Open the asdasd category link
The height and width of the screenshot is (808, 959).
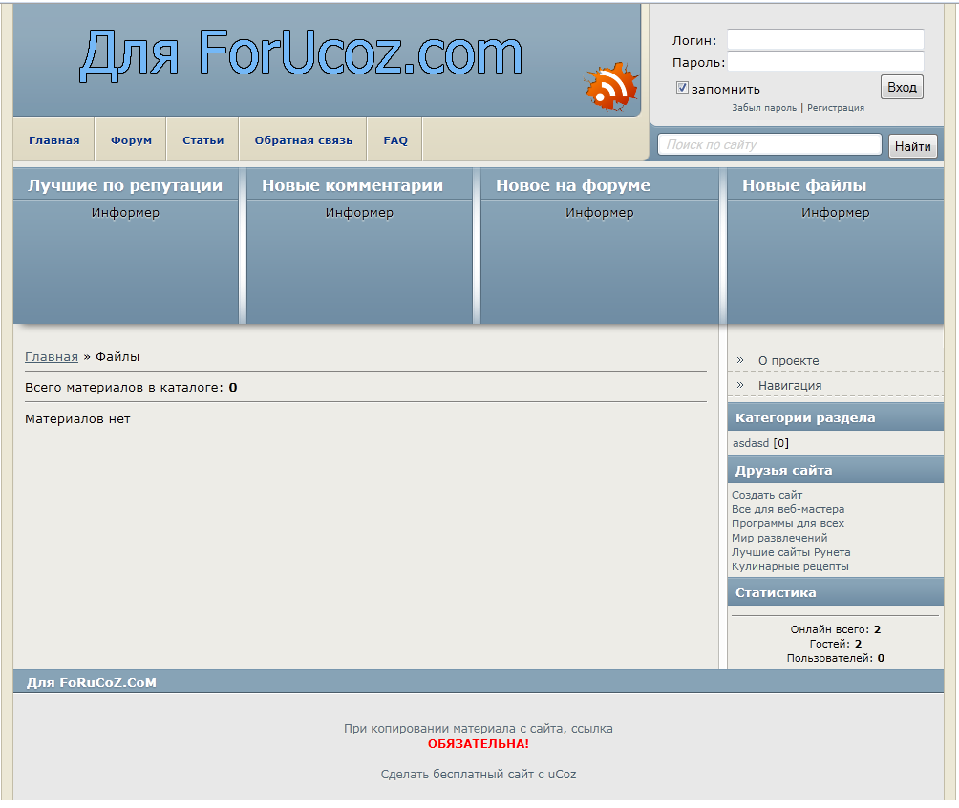click(751, 443)
